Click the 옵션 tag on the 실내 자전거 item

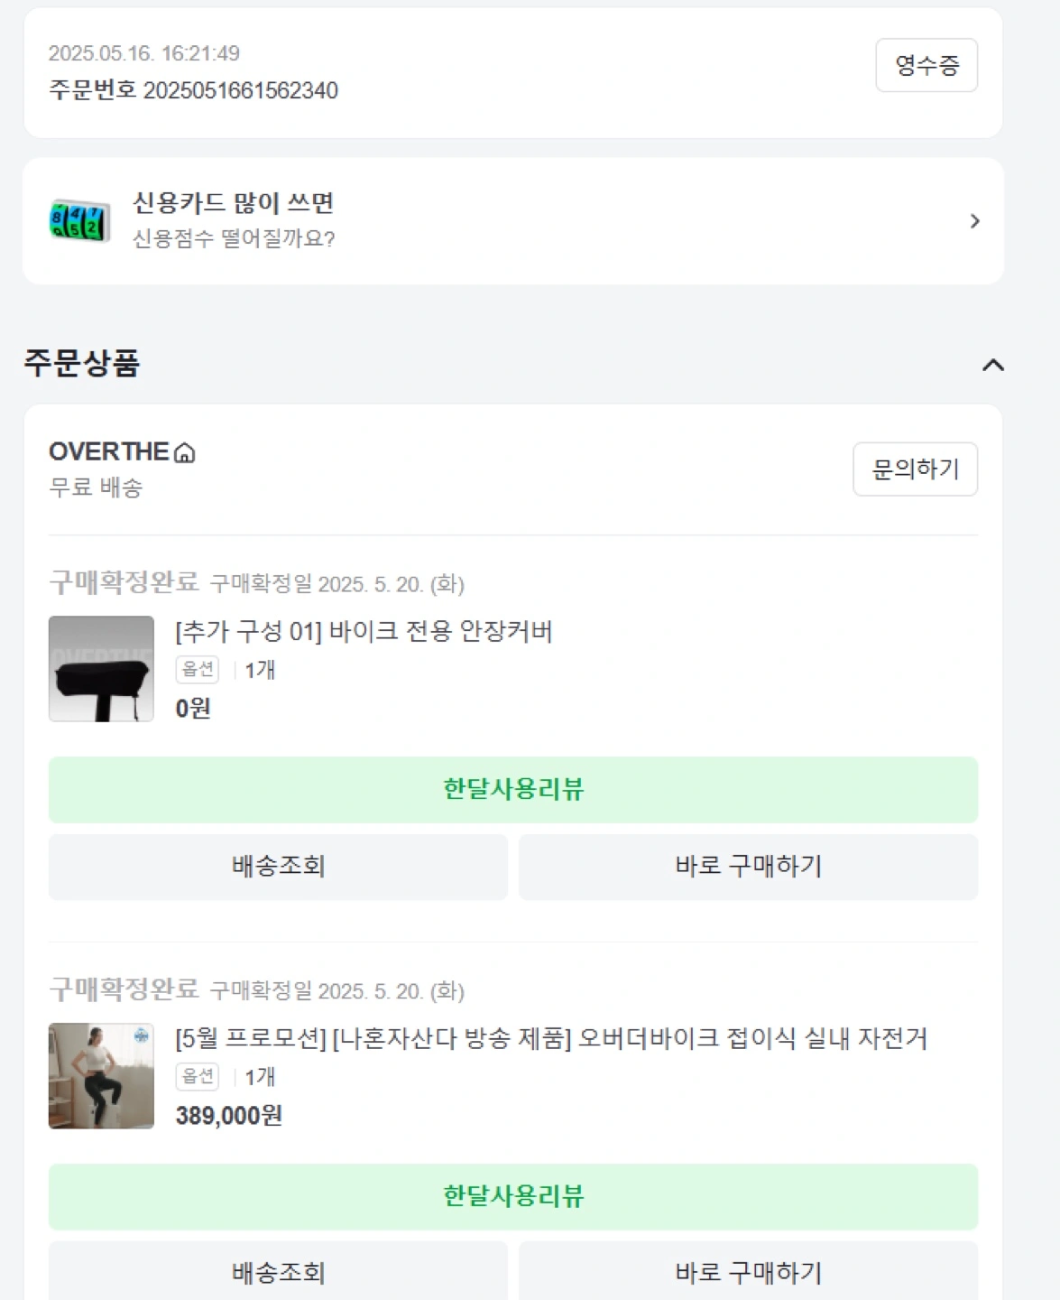198,1076
